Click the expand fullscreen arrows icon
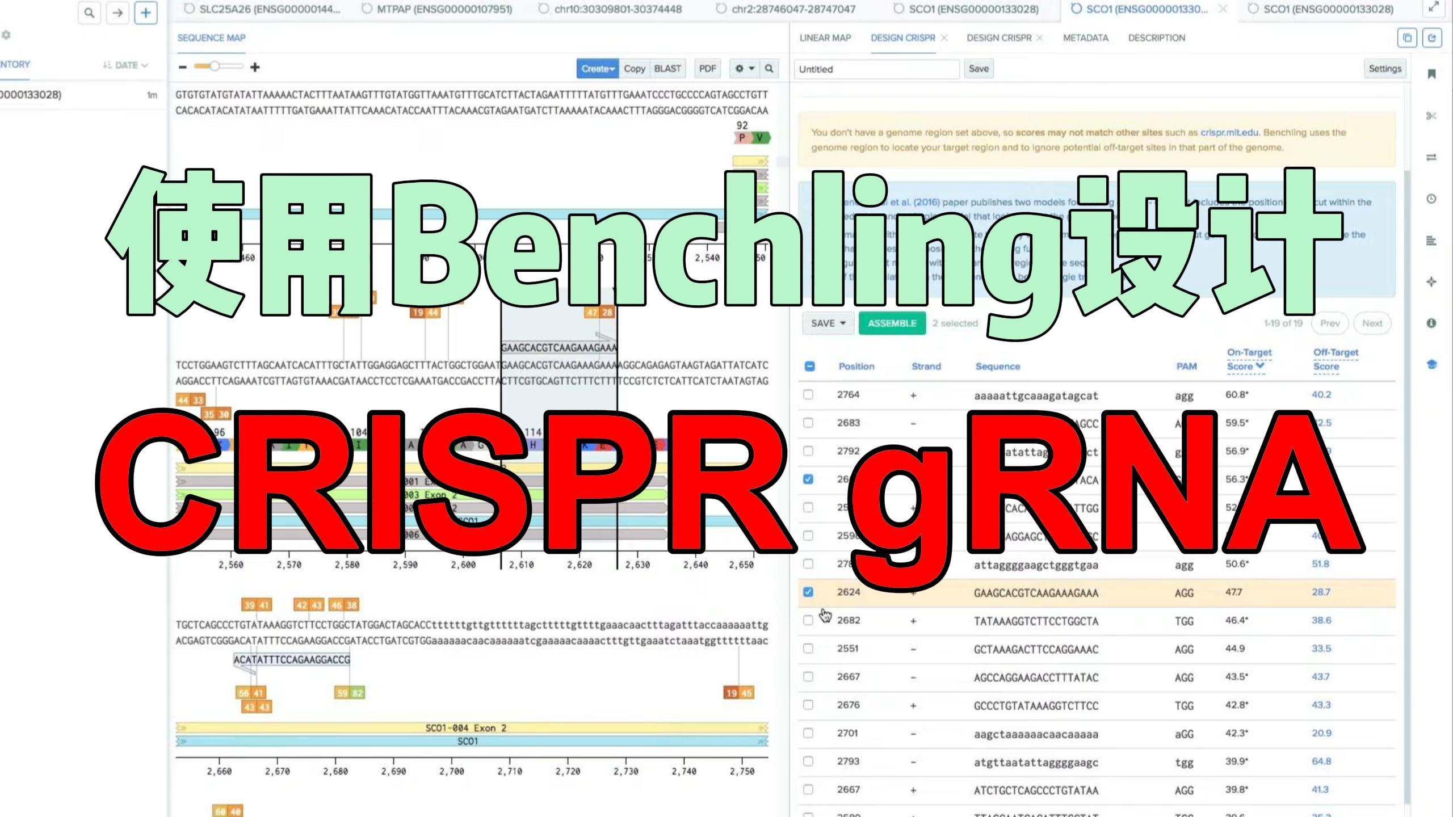 click(x=1433, y=7)
